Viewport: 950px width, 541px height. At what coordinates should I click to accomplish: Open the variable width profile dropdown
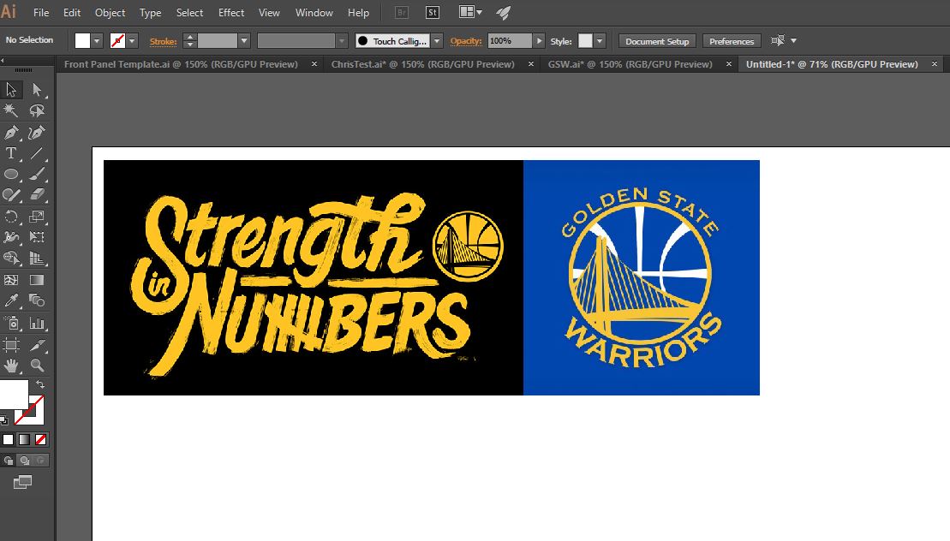(342, 40)
